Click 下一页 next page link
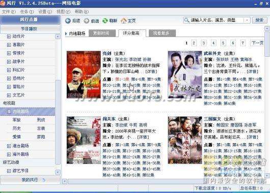 tap(257, 43)
